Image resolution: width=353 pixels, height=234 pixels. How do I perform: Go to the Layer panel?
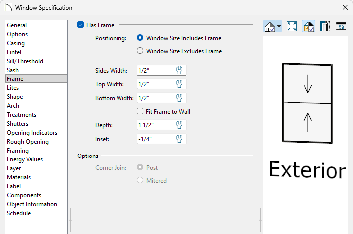(x=36, y=168)
